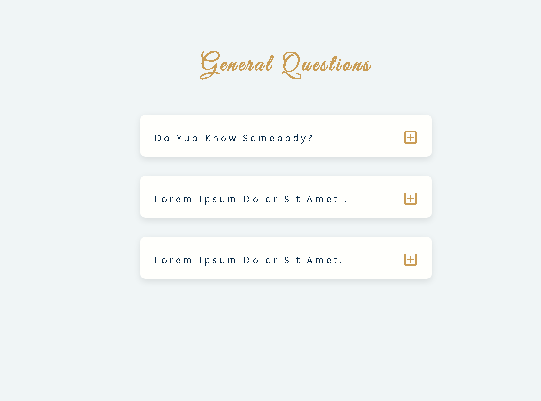This screenshot has height=401, width=541.
Task: Click the "General Questions" heading
Action: 286,65
